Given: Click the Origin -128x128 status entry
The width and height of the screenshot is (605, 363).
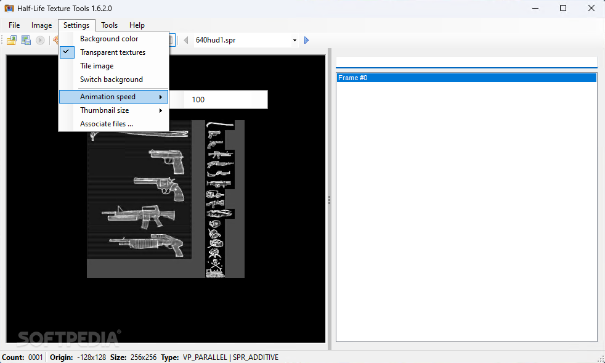Looking at the screenshot, I should coord(78,357).
